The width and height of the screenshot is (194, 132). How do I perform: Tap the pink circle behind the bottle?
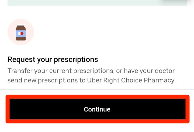coord(21,32)
